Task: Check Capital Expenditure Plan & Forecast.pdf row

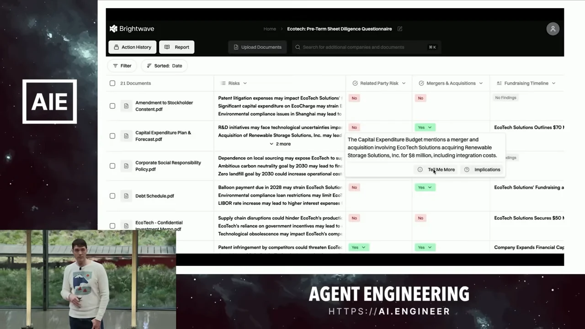Action: point(112,136)
